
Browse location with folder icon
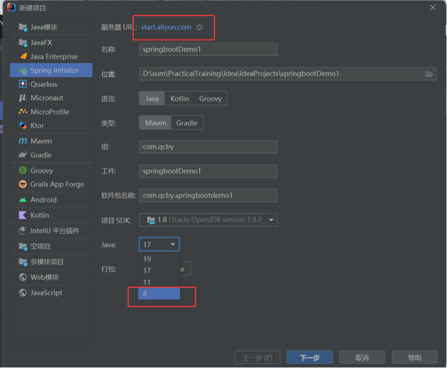[x=429, y=74]
